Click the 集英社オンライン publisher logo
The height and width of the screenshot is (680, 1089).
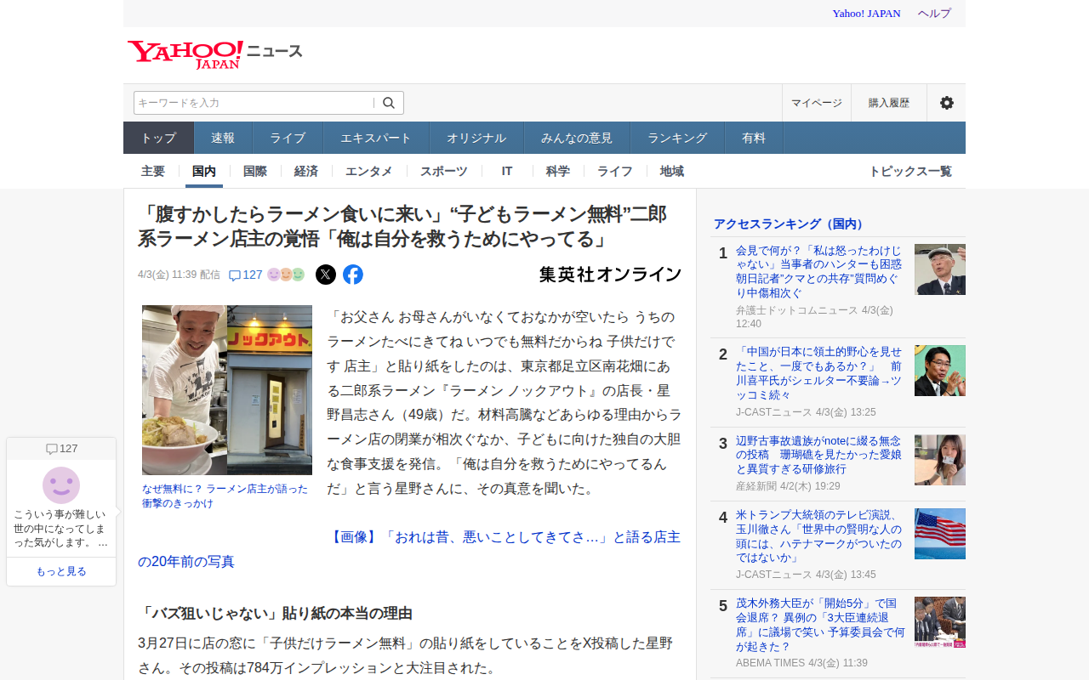pos(610,275)
